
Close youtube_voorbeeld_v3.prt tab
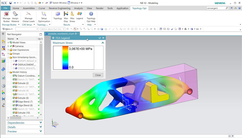pos(78,33)
